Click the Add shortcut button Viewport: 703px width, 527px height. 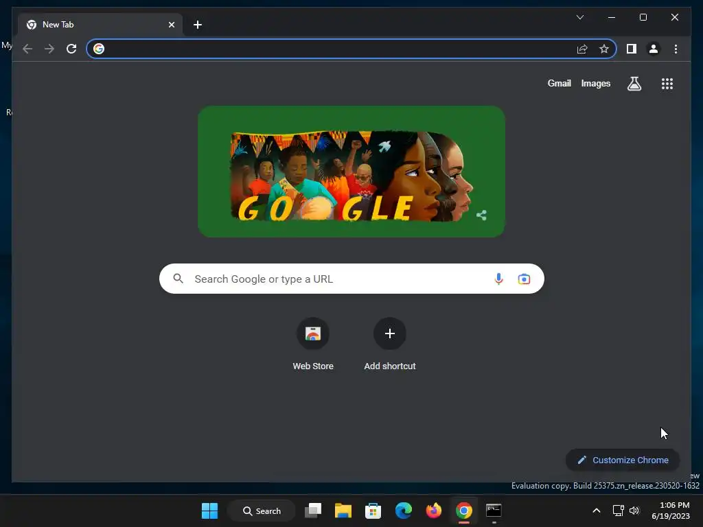tap(390, 344)
